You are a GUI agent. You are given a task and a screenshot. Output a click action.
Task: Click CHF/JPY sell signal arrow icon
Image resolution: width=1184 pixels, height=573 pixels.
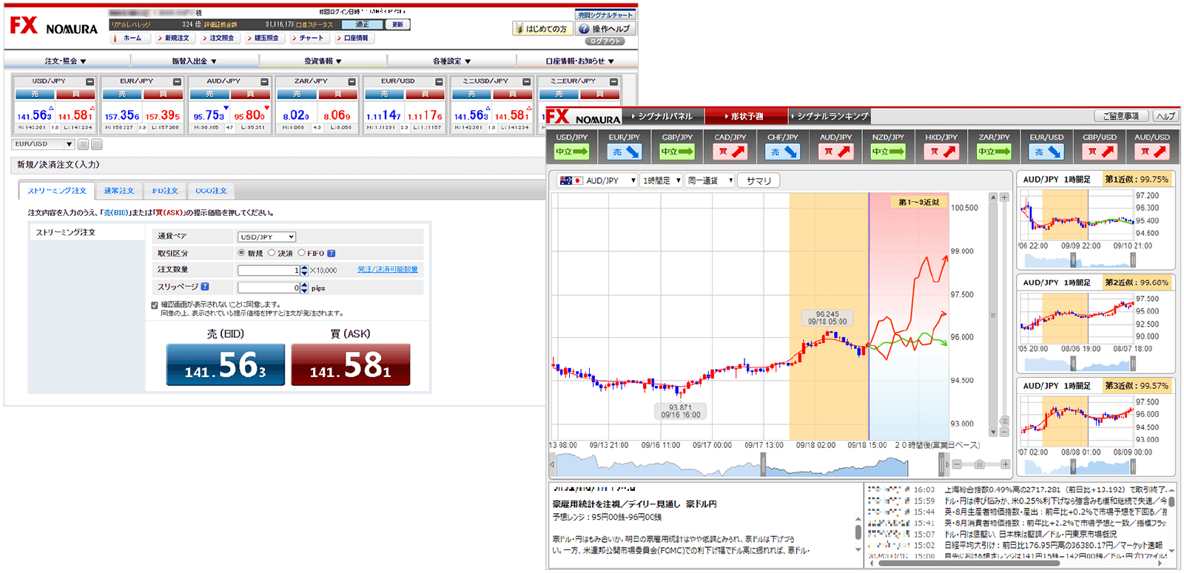pyautogui.click(x=782, y=152)
